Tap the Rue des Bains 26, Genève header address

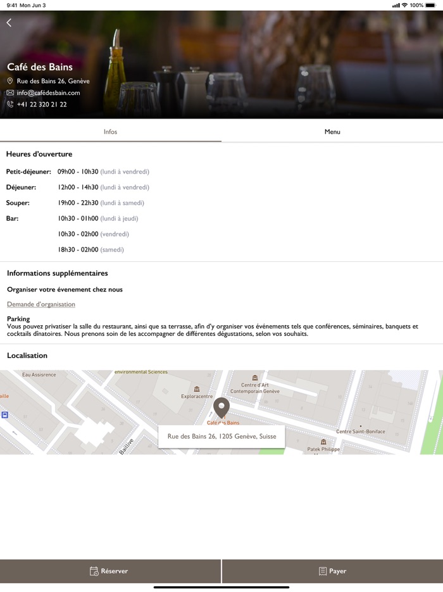coord(53,81)
